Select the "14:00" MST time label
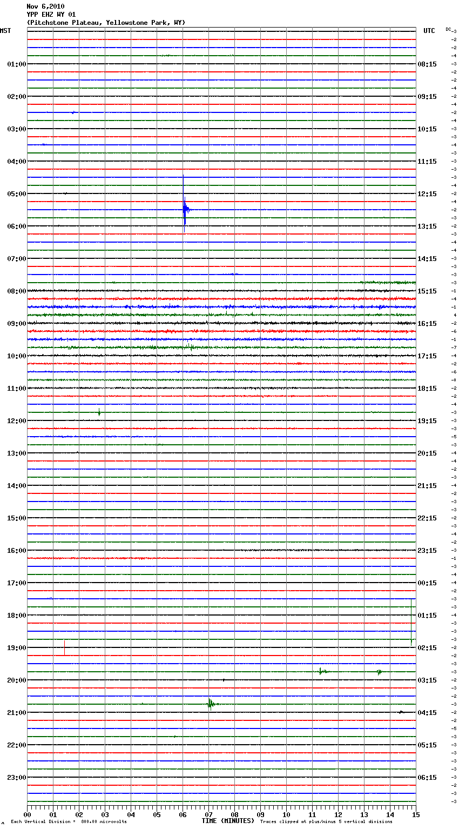 pos(17,486)
